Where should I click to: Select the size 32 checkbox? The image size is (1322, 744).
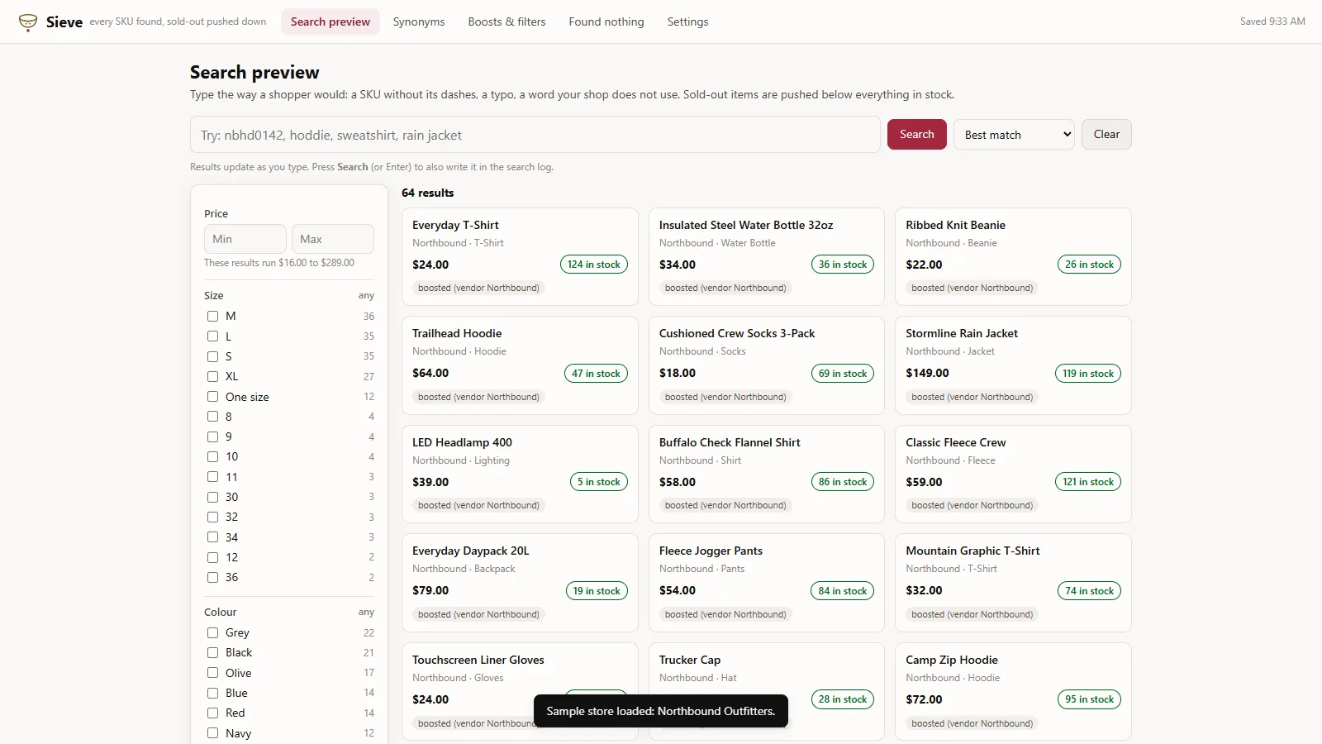[212, 517]
